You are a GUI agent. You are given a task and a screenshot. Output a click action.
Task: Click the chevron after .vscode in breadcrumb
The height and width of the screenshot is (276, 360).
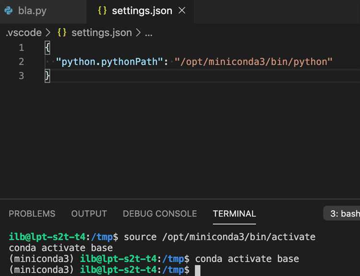[48, 33]
